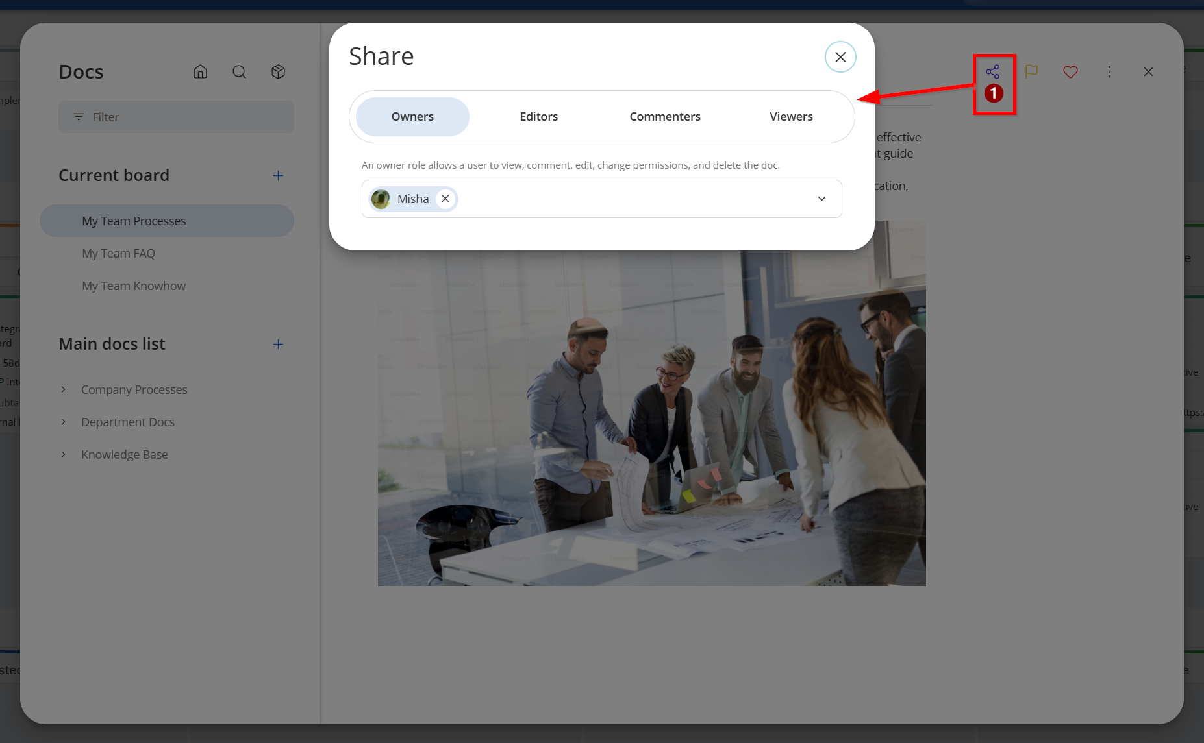Switch to the Editors tab

tap(538, 117)
